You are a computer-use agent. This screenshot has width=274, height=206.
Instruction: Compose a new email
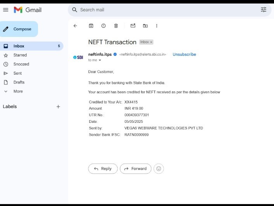(19, 29)
